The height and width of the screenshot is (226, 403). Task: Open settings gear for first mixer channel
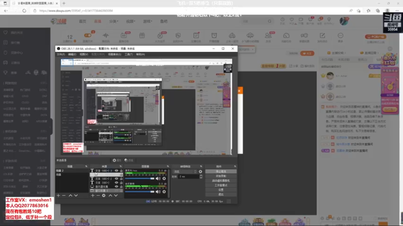point(164,179)
